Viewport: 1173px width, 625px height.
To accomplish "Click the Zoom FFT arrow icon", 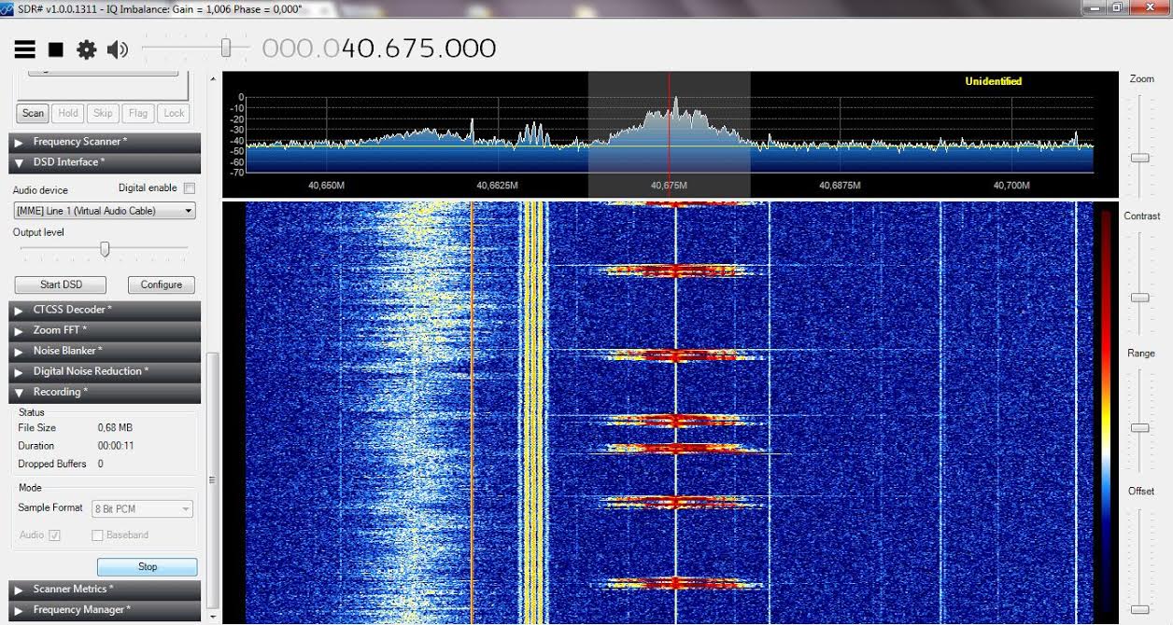I will pyautogui.click(x=19, y=330).
